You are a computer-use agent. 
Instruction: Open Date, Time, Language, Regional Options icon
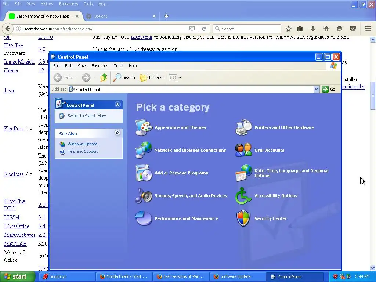243,173
